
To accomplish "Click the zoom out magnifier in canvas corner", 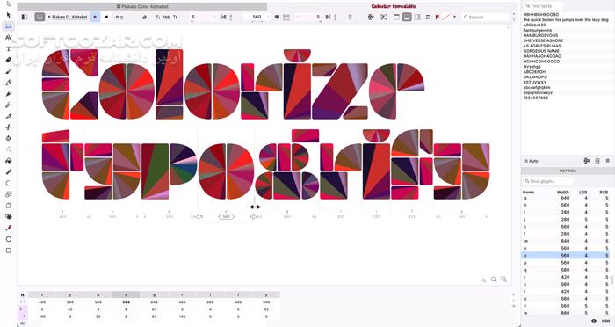I will coord(484,280).
